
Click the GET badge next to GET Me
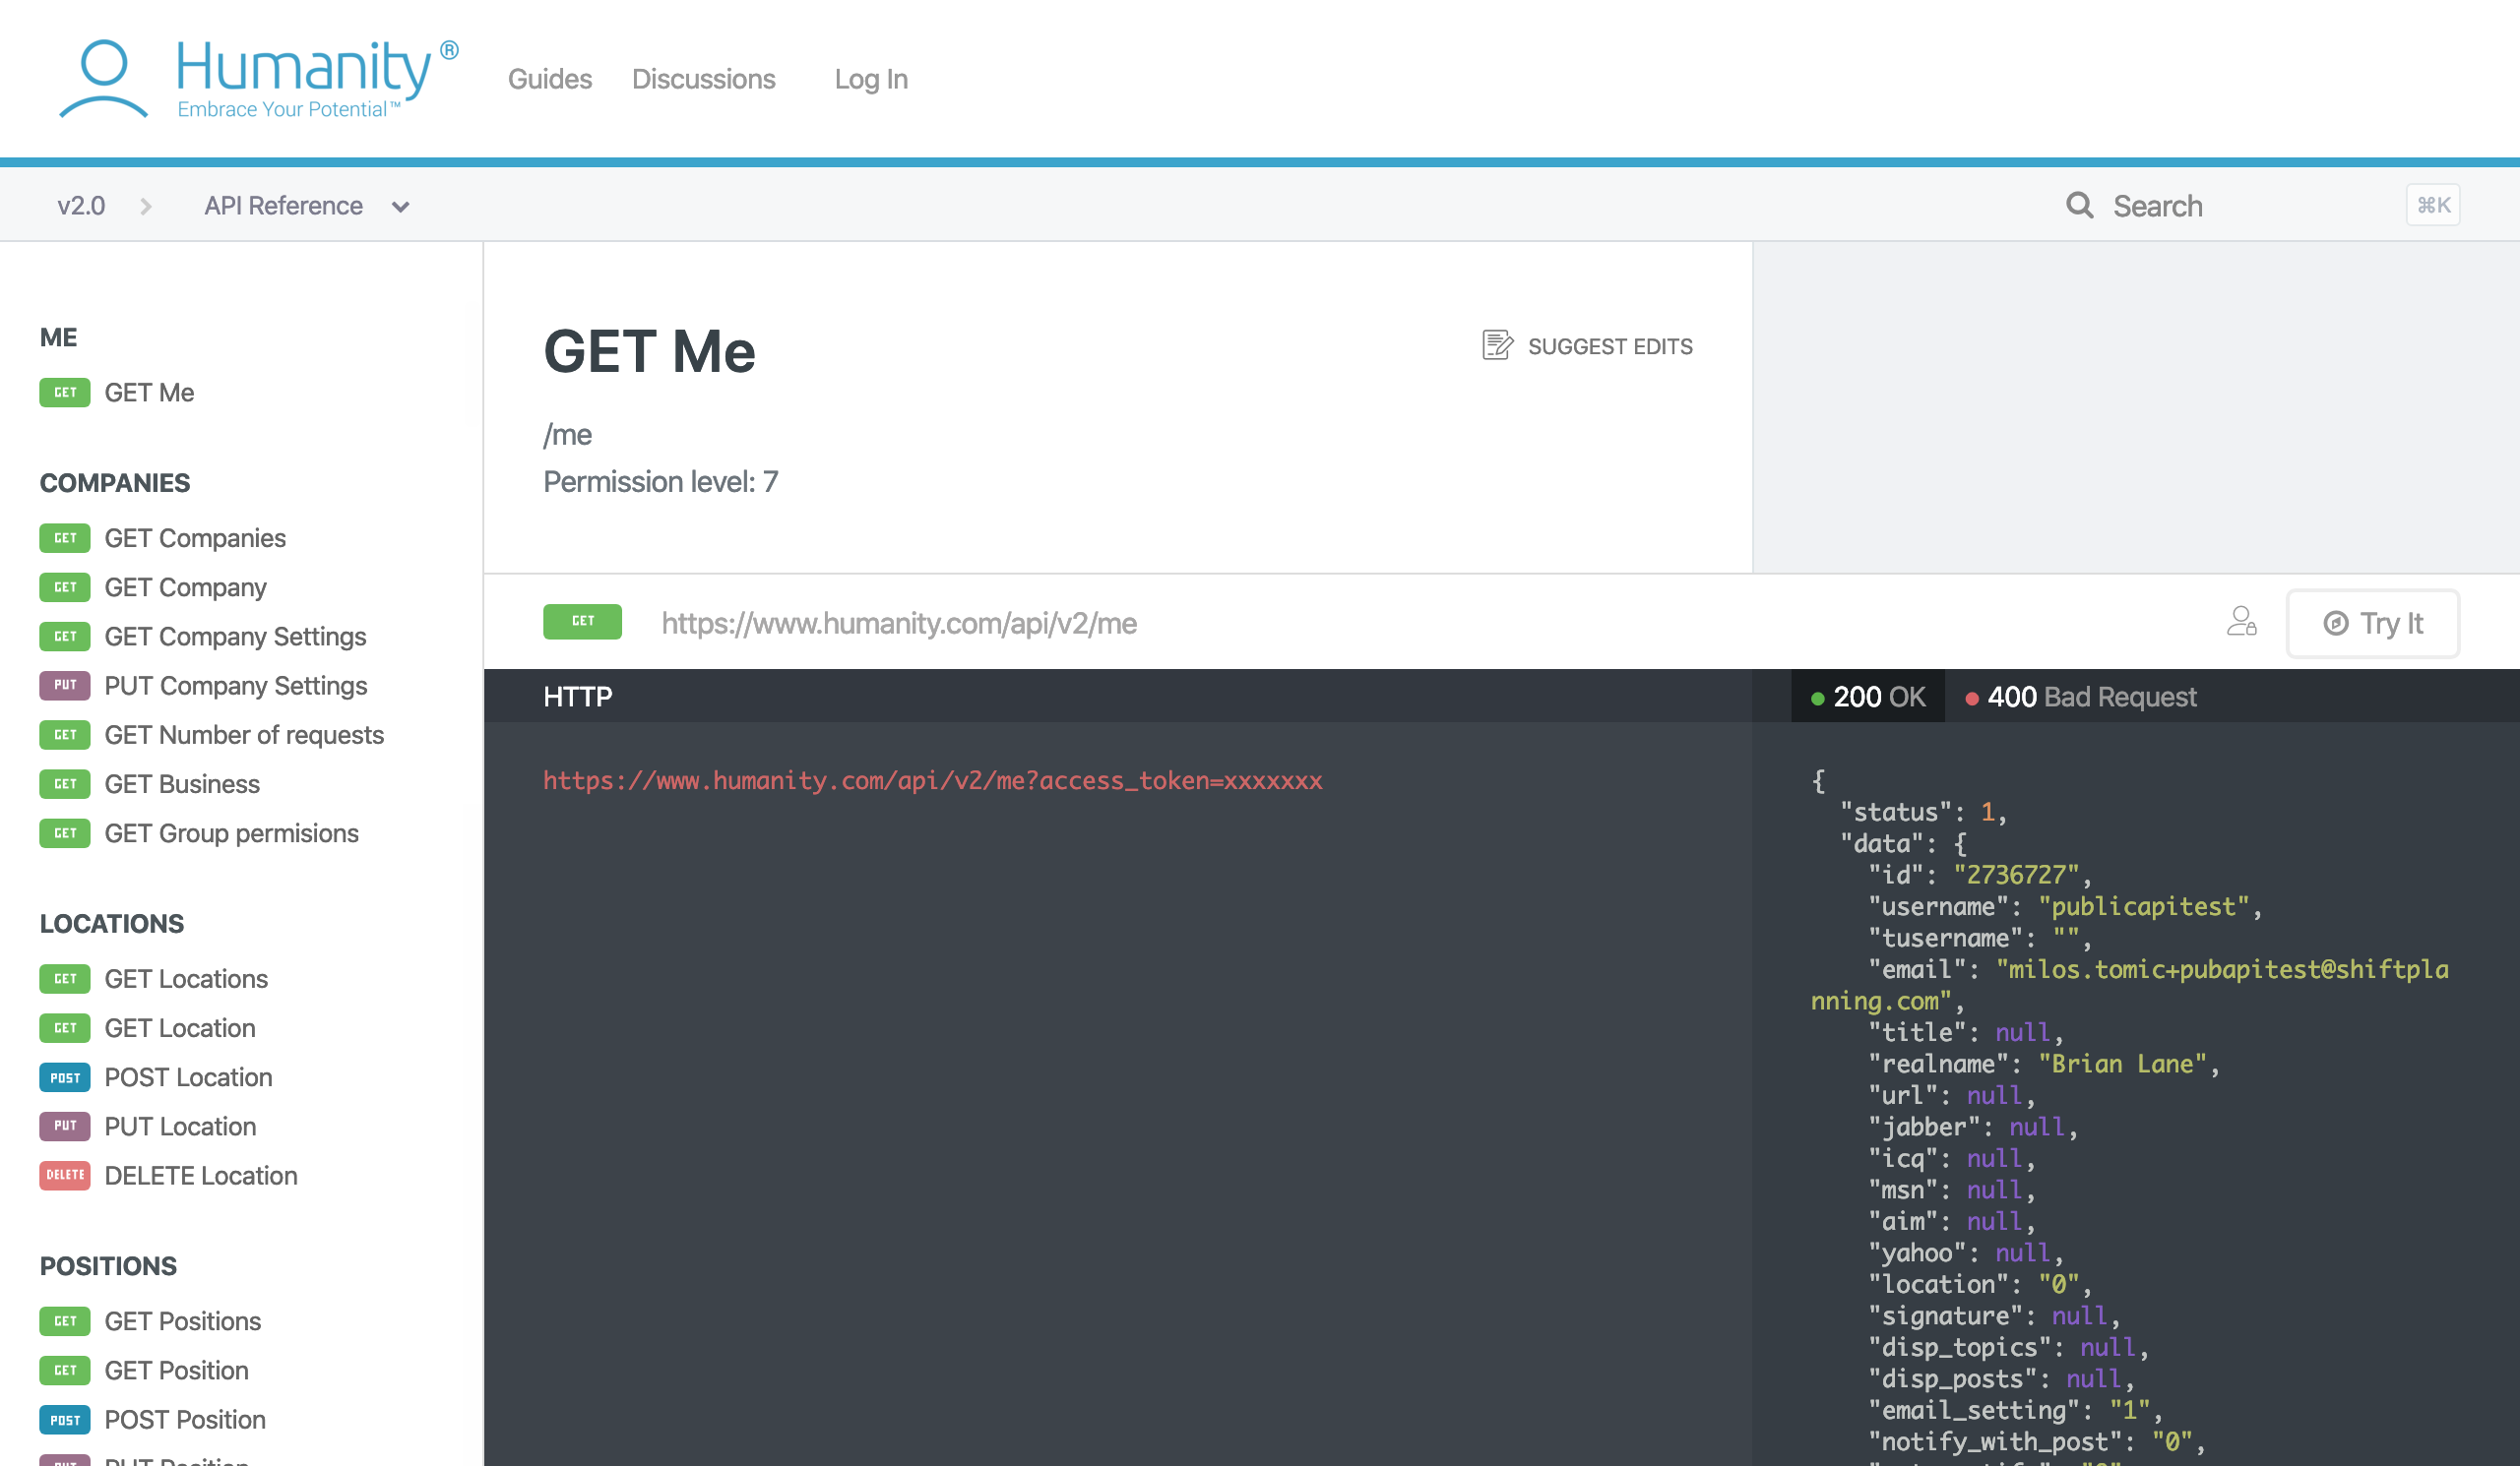(64, 392)
